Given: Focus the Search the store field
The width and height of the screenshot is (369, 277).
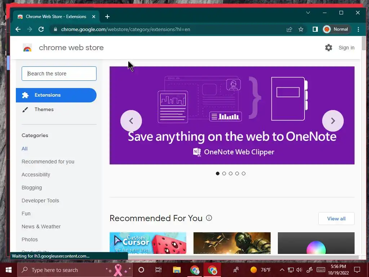Looking at the screenshot, I should tap(59, 74).
